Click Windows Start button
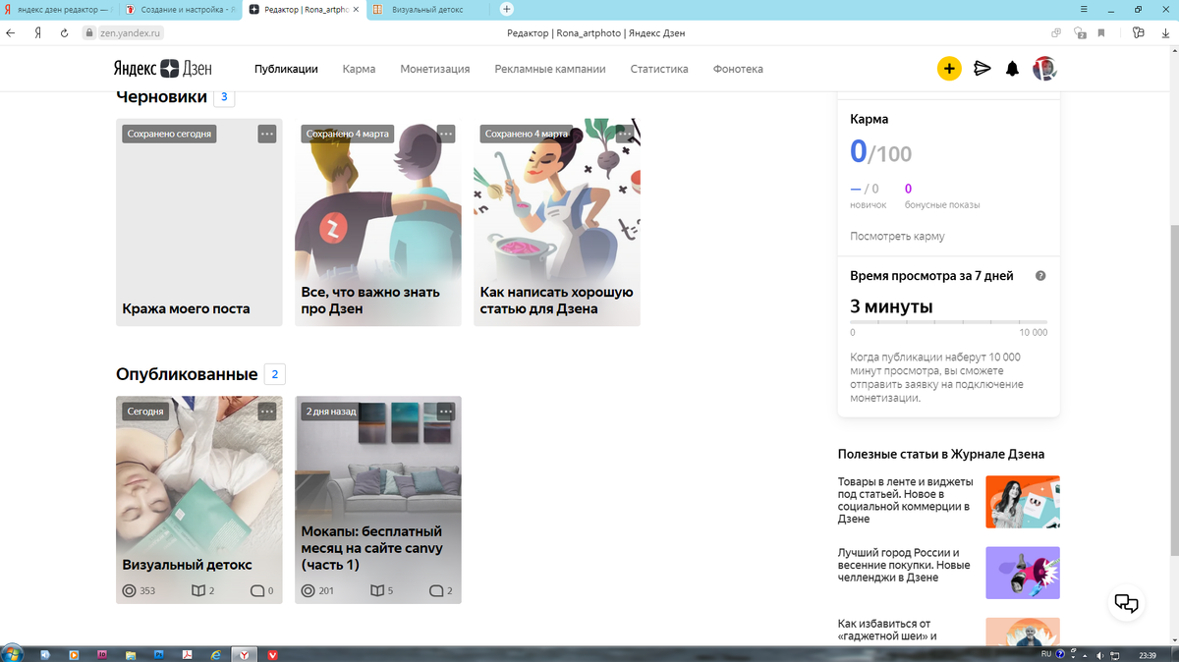The width and height of the screenshot is (1179, 662). (13, 654)
